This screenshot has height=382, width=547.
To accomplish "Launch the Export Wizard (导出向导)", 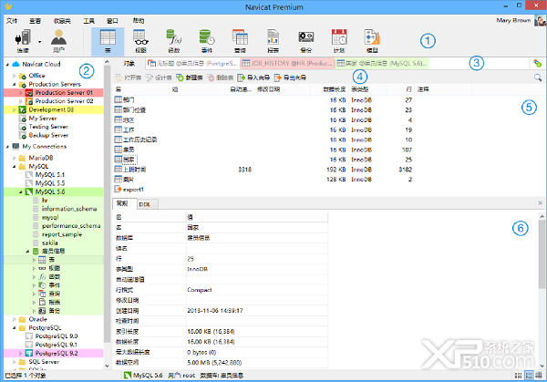I will click(x=290, y=77).
